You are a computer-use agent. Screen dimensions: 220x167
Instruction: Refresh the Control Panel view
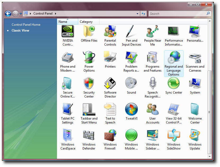(143, 14)
